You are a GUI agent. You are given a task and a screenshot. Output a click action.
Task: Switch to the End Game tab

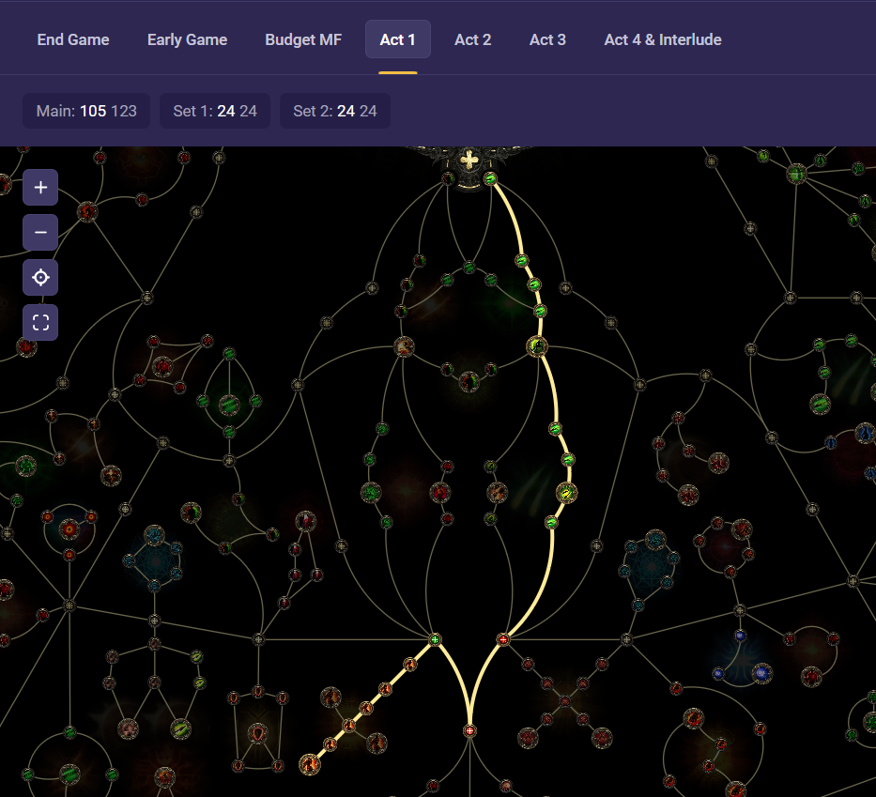click(73, 39)
